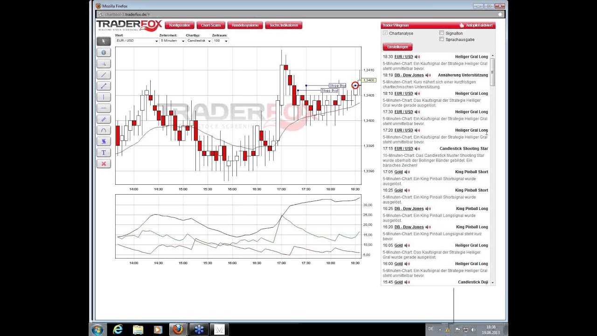Viewport: 597px width, 336px height.
Task: Play the speaker for 16:05 Gold signal
Action: (407, 245)
